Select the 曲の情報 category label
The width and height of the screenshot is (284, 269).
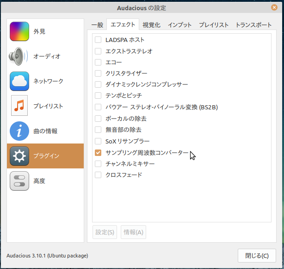45,131
